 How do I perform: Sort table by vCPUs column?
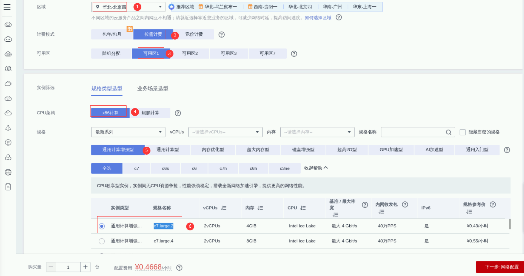(224, 208)
